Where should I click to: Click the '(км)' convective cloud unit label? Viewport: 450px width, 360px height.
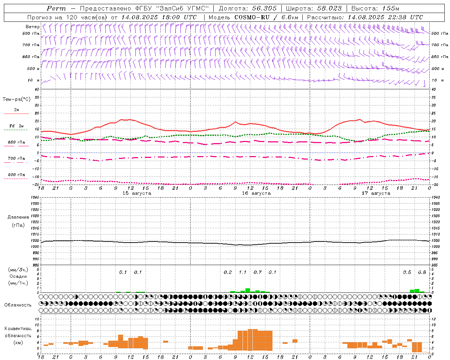tap(18, 342)
